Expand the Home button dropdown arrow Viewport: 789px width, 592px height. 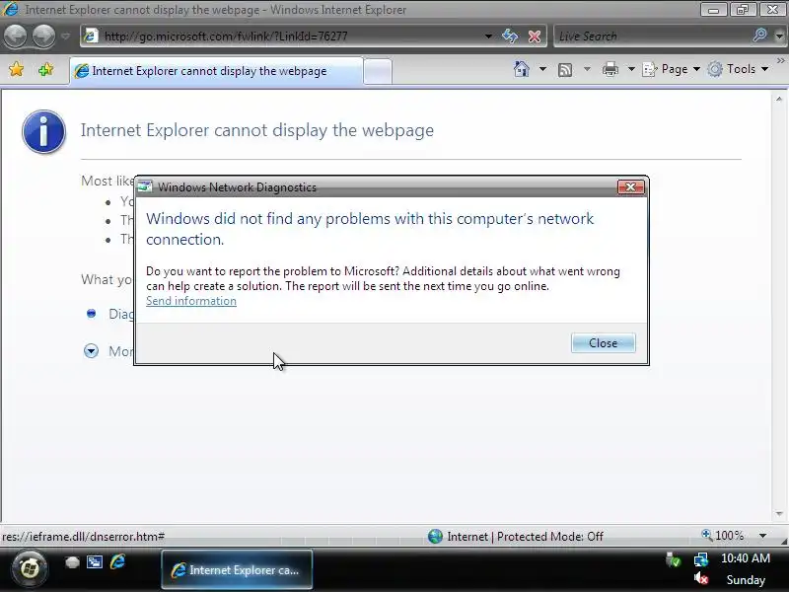542,69
